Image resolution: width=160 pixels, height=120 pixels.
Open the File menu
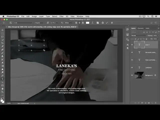click(23, 16)
